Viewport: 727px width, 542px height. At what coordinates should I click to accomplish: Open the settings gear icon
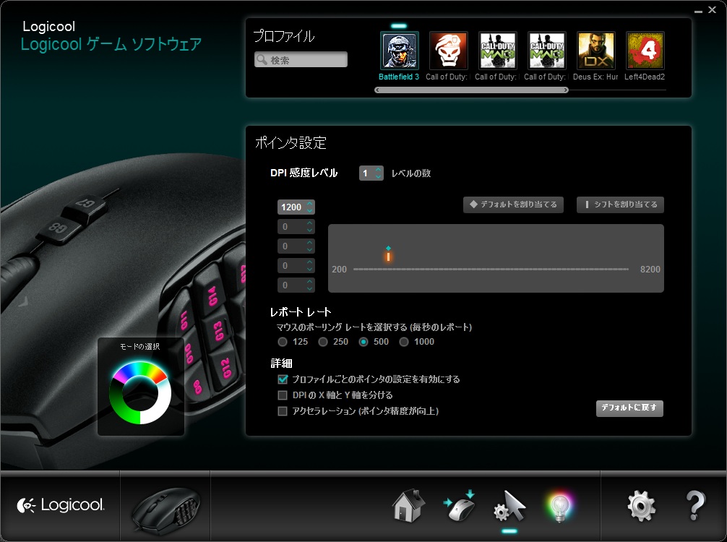click(x=641, y=506)
